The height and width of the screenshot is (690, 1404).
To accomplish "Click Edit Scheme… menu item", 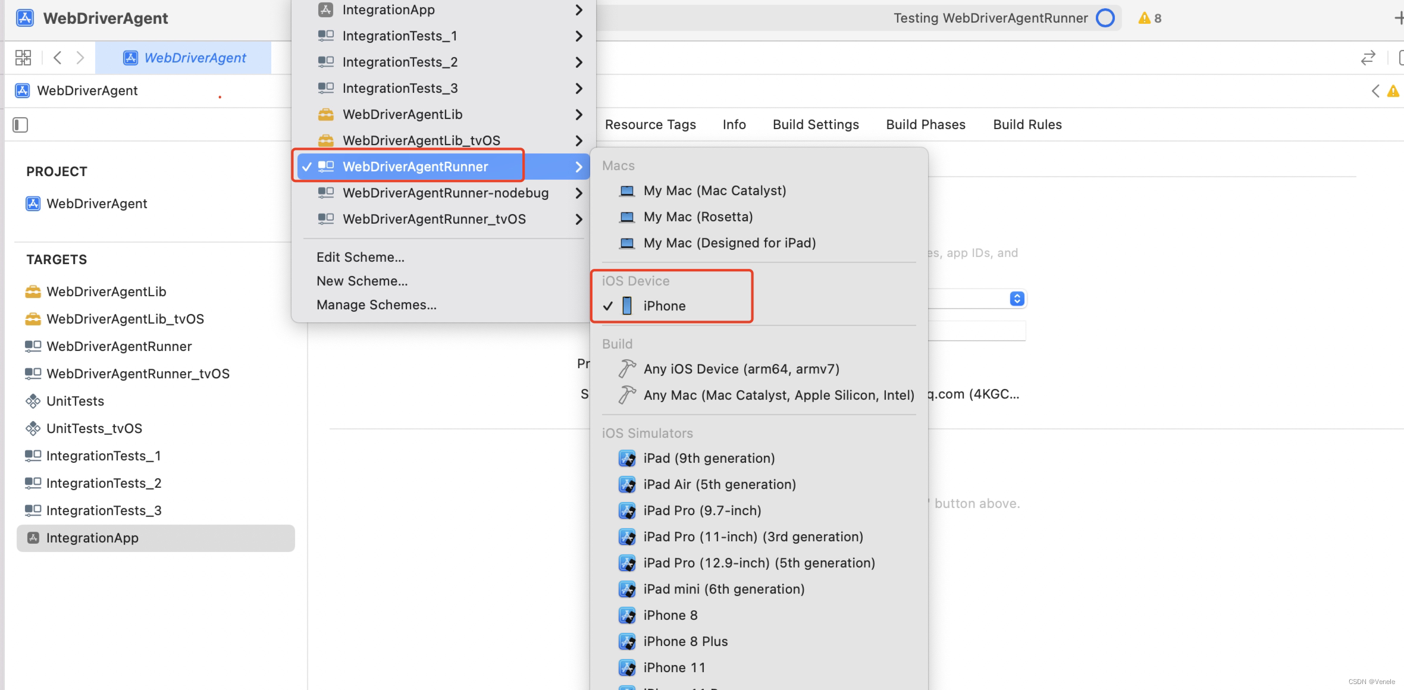I will point(361,257).
